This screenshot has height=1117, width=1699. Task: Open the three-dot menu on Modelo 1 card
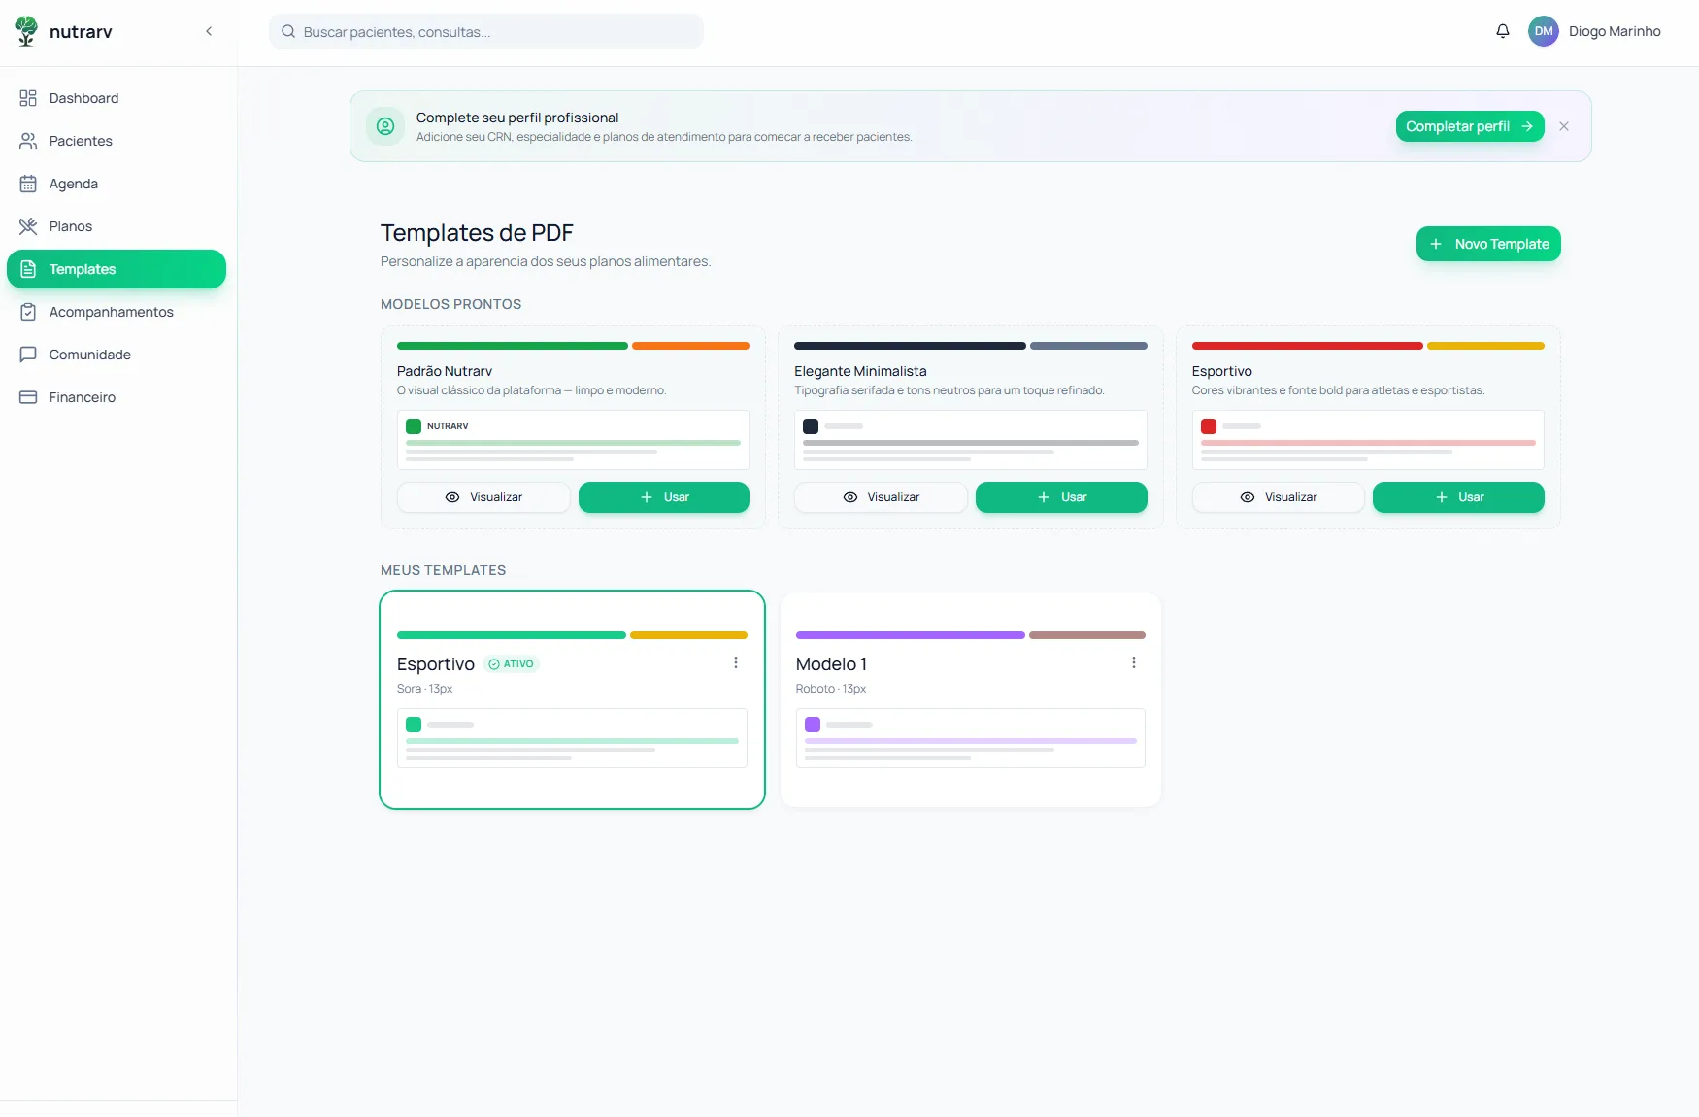(x=1133, y=662)
